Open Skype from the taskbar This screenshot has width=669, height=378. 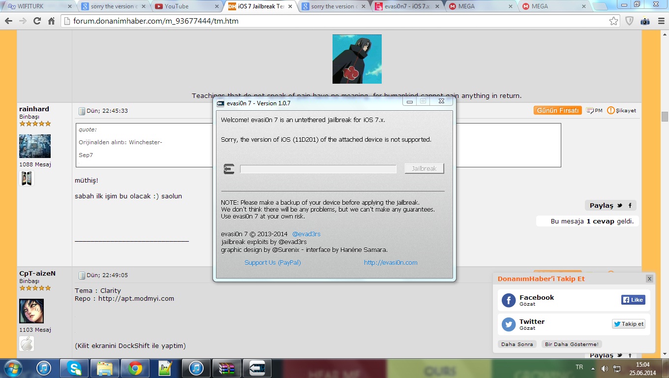[74, 368]
